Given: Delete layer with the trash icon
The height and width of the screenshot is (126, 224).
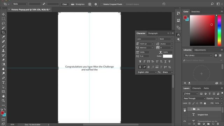Looking at the screenshot, I should [x=218, y=124].
